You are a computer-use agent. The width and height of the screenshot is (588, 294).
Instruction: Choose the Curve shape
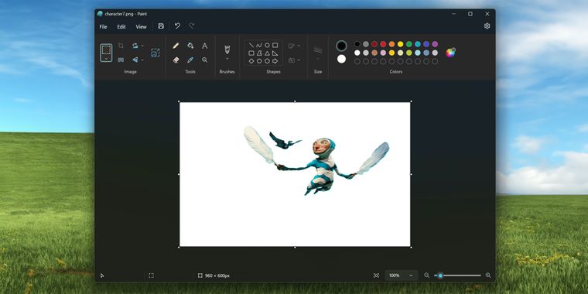259,46
